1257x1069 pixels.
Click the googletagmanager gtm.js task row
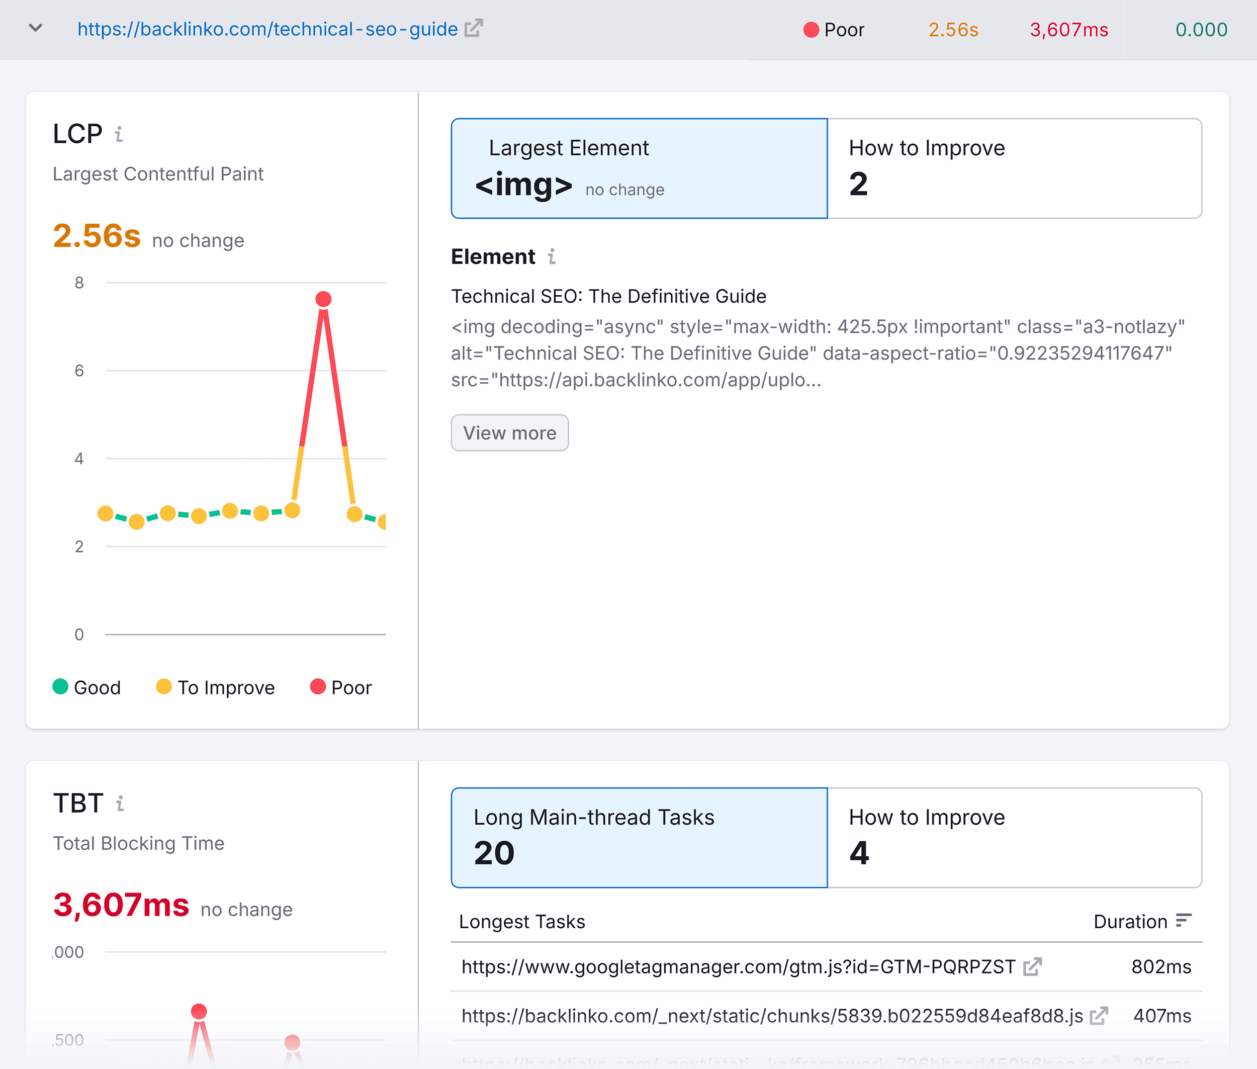[x=826, y=966]
